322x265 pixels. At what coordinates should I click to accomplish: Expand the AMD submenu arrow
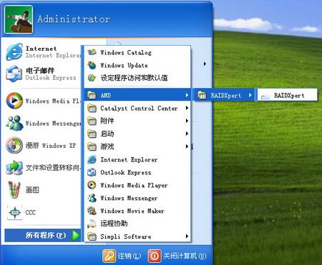[187, 95]
